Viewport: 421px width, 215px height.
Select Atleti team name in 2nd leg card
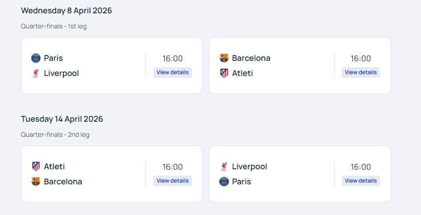coord(54,166)
